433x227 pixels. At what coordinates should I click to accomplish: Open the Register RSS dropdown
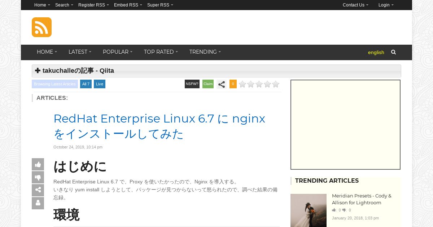[x=93, y=5]
